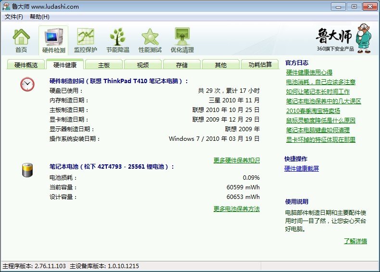Open 2010春季淘宝特卖场 link
This screenshot has height=272, width=380.
[x=313, y=111]
